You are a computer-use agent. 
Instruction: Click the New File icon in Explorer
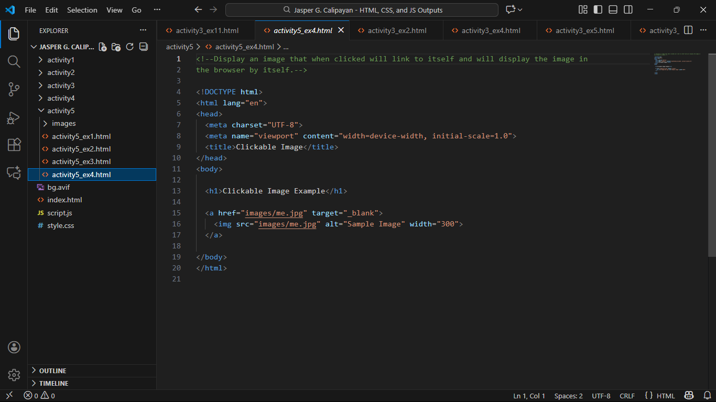[103, 47]
